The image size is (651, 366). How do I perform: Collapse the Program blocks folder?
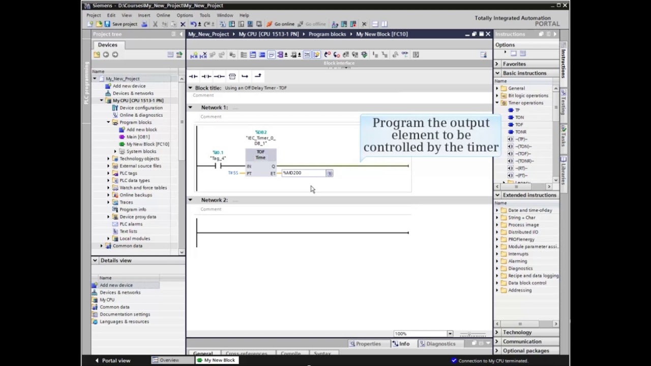click(x=108, y=123)
